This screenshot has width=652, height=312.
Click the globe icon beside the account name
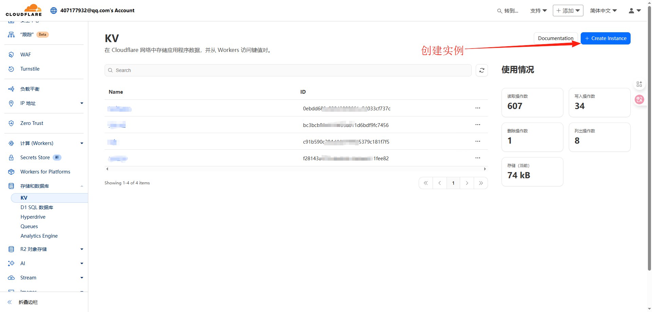(x=53, y=10)
